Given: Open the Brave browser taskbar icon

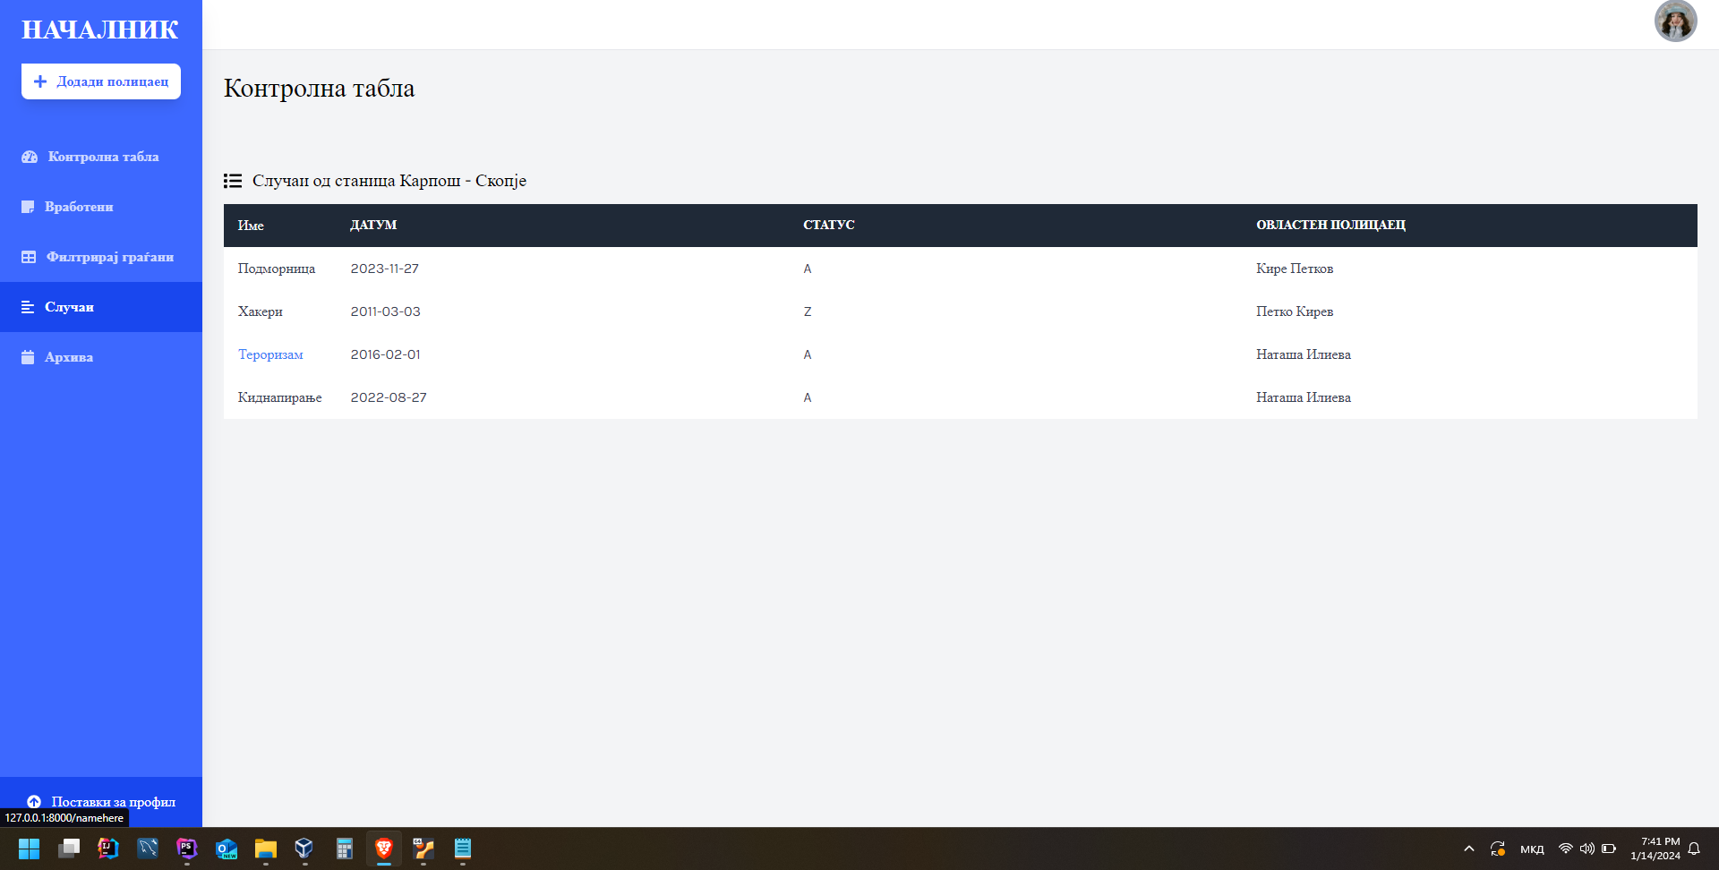Looking at the screenshot, I should point(384,849).
